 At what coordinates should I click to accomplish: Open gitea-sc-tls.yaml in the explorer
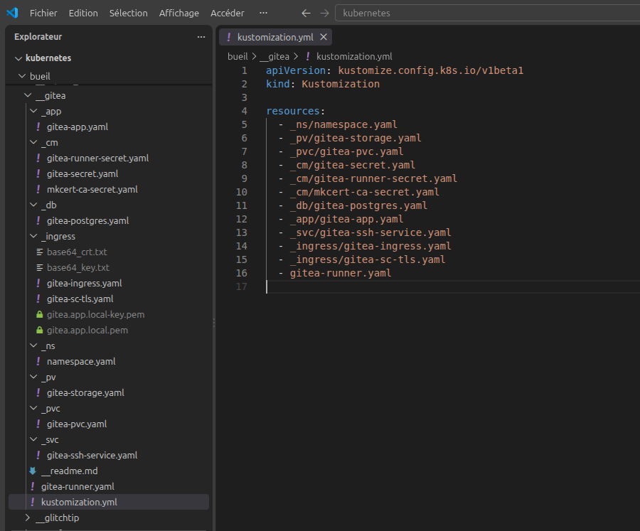point(80,299)
